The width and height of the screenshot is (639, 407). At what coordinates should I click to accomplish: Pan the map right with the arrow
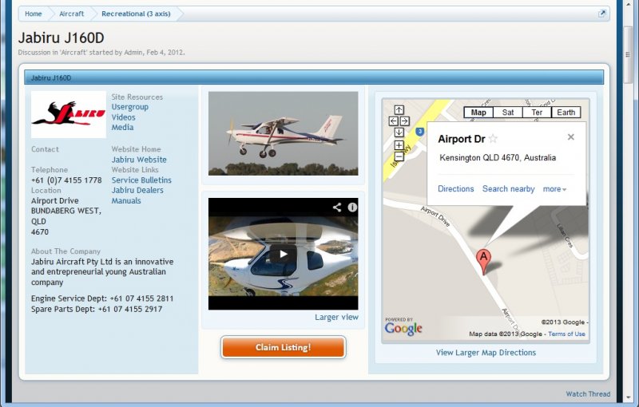click(405, 121)
